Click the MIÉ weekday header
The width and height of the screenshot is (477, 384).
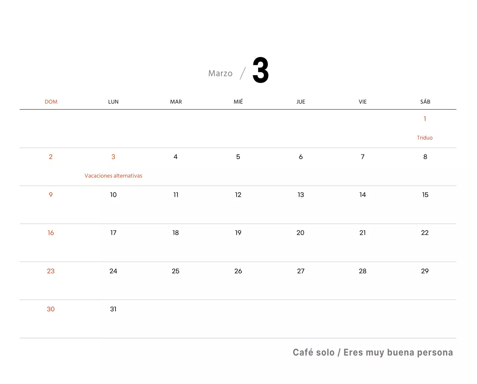238,102
